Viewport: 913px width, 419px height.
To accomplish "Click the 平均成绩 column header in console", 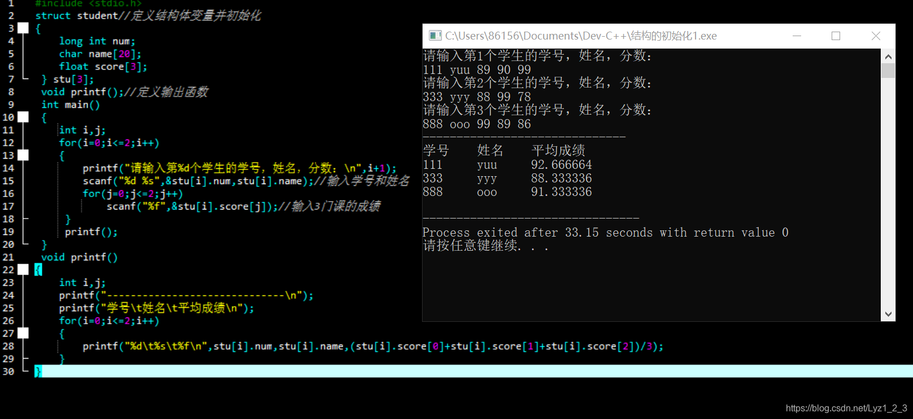I will click(558, 150).
